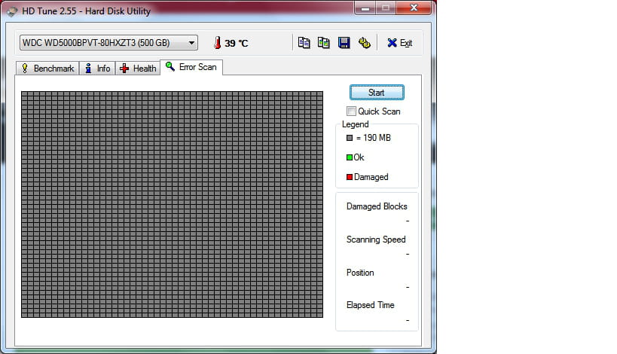617x354 pixels.
Task: Click the red thermometer temperature icon
Action: pos(217,42)
